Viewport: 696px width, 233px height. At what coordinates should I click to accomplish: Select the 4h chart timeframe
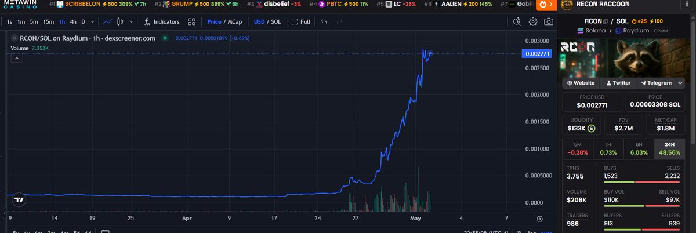[73, 22]
